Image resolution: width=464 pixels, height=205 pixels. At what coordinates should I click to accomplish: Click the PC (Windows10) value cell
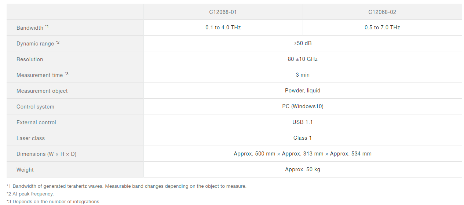[303, 106]
